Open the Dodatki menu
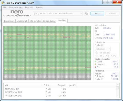The image size is (123, 101). click(x=29, y=7)
